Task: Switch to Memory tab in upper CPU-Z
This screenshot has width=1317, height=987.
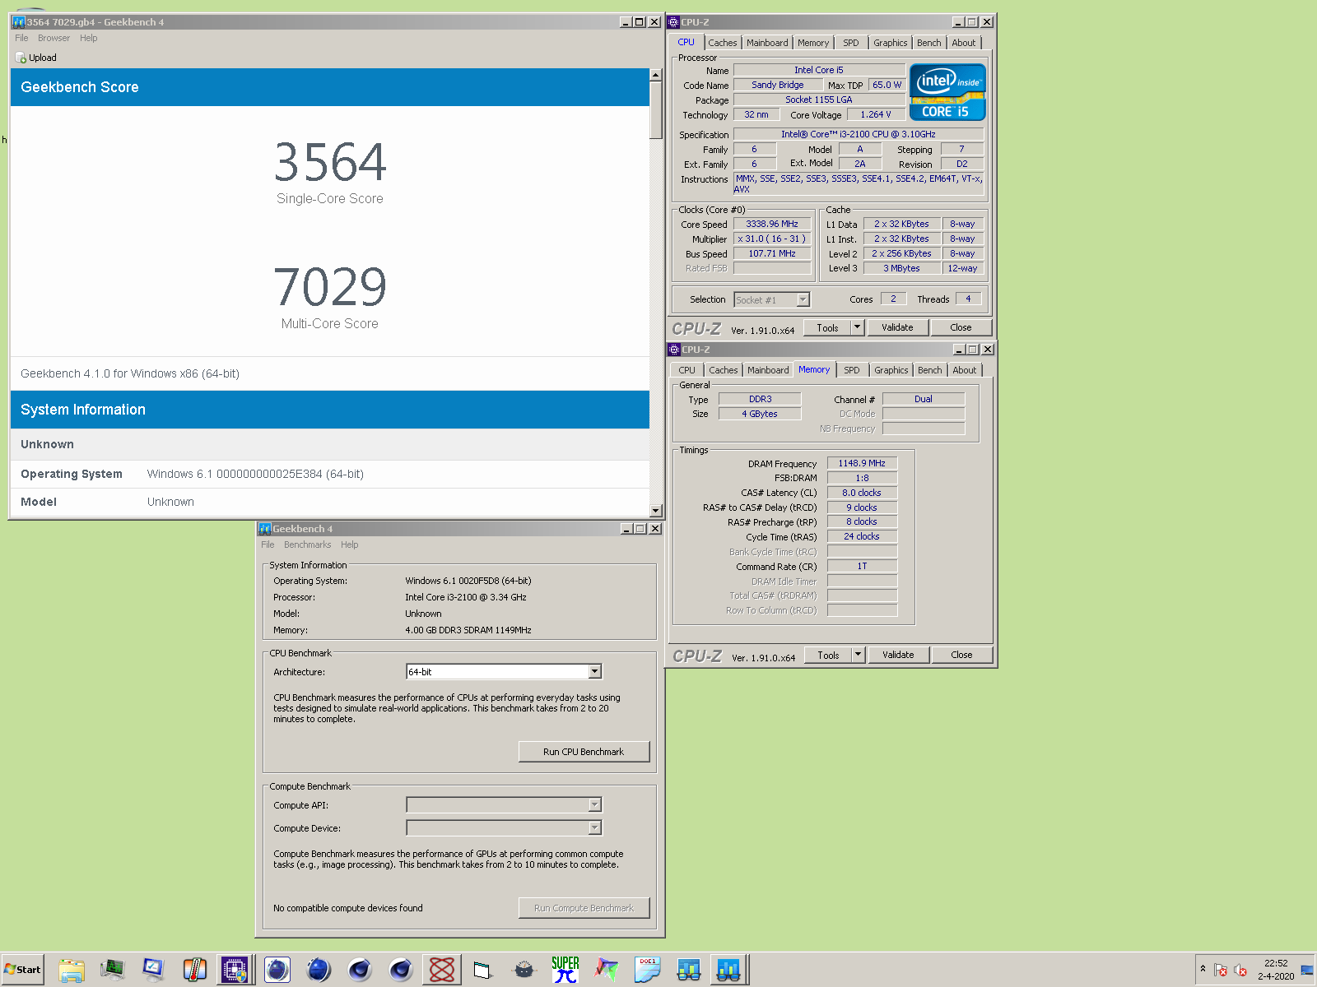Action: pos(813,43)
